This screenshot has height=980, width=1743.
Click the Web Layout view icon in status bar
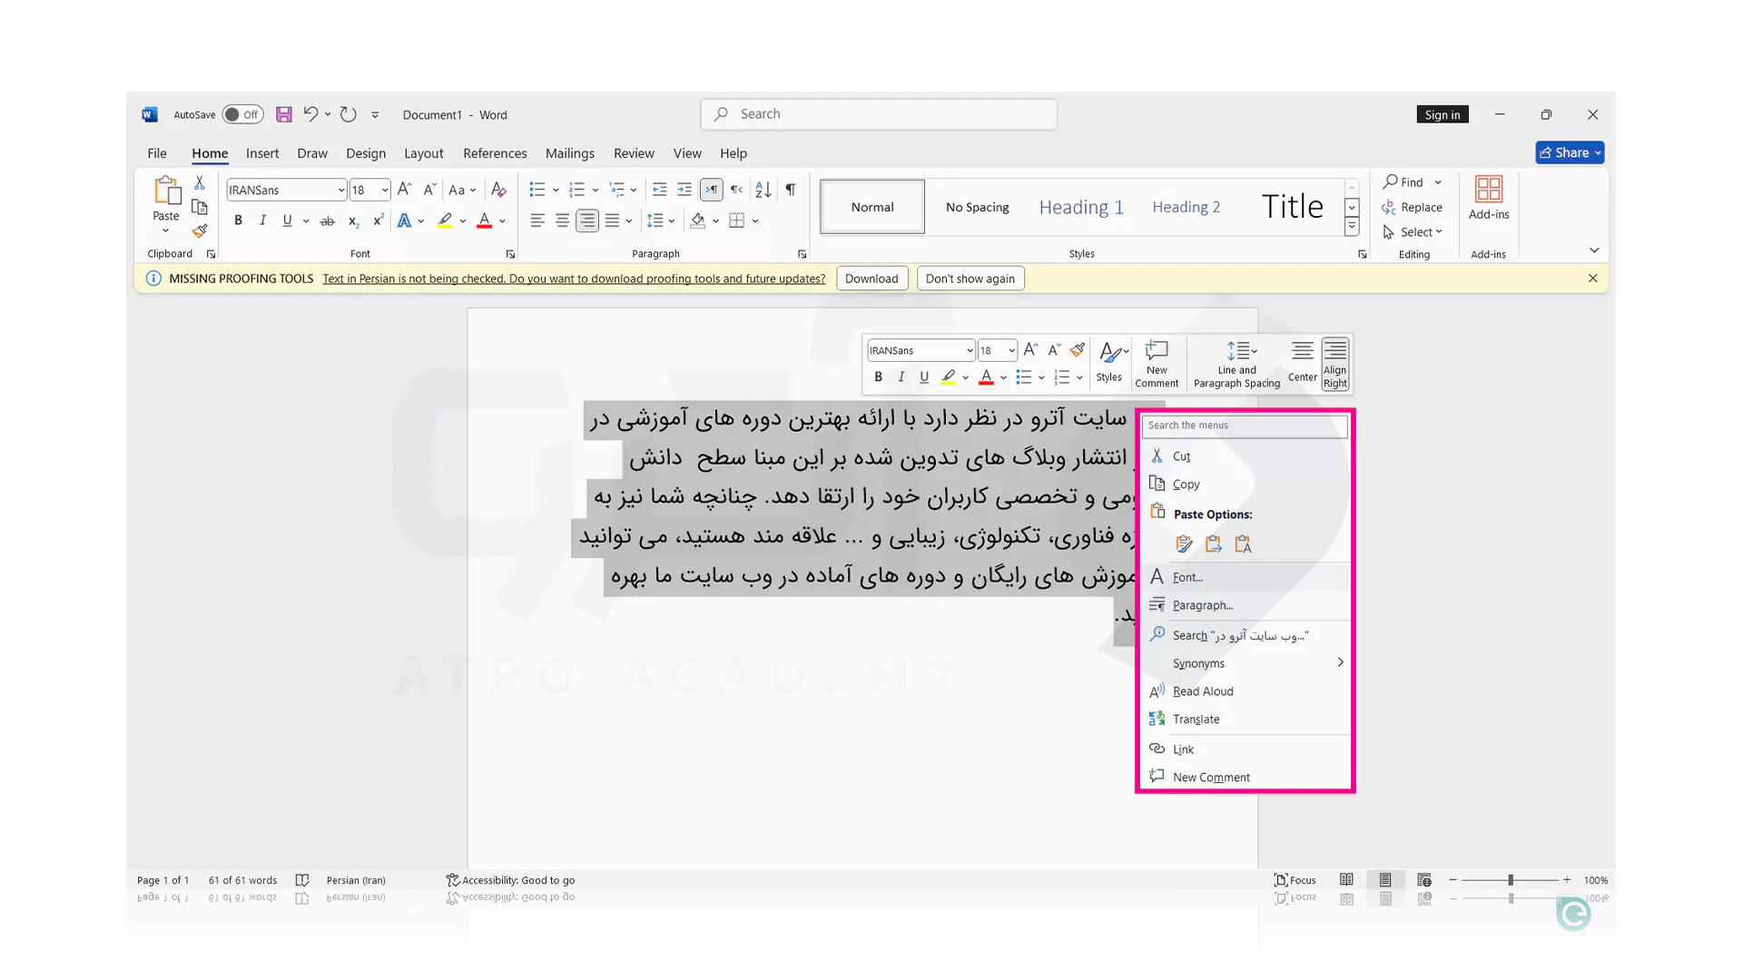[x=1424, y=880]
